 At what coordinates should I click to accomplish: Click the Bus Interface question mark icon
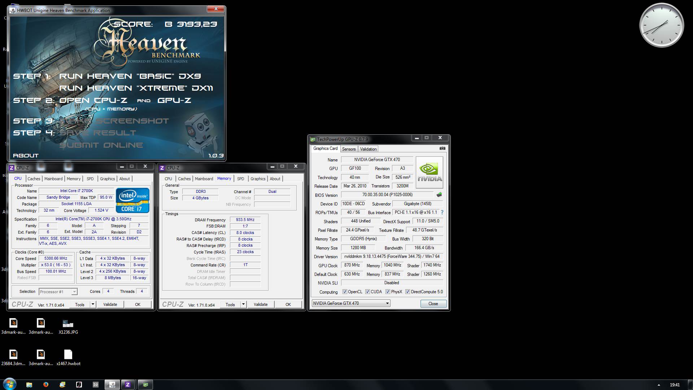point(442,212)
